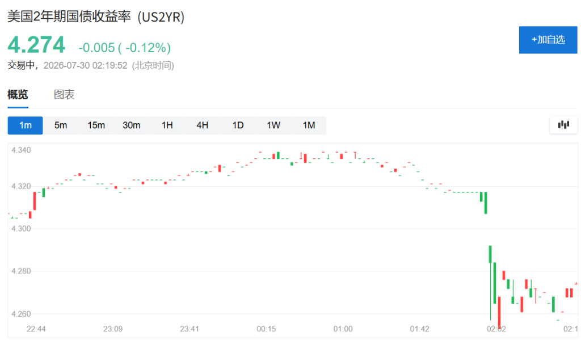Click the US2YR title heading

(96, 16)
